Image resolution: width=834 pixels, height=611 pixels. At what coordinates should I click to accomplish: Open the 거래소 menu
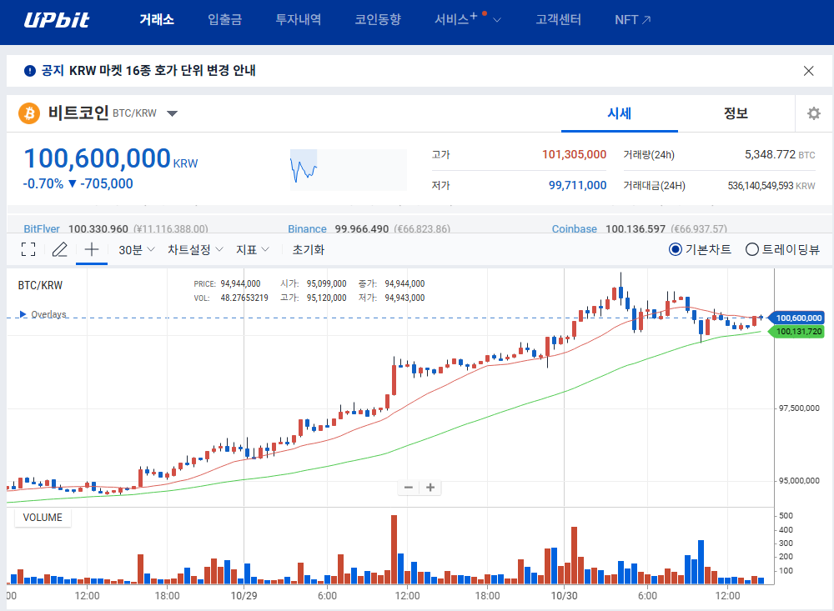[157, 20]
